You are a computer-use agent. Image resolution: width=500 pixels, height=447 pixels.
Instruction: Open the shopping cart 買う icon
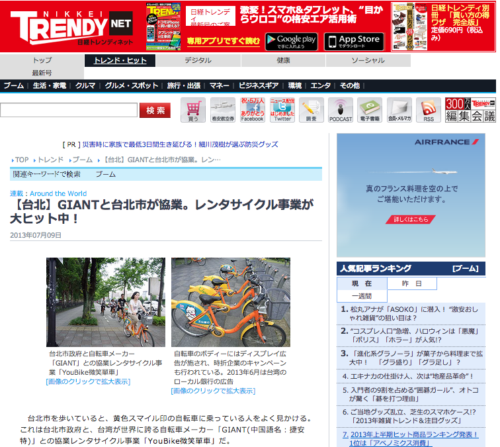(x=193, y=110)
